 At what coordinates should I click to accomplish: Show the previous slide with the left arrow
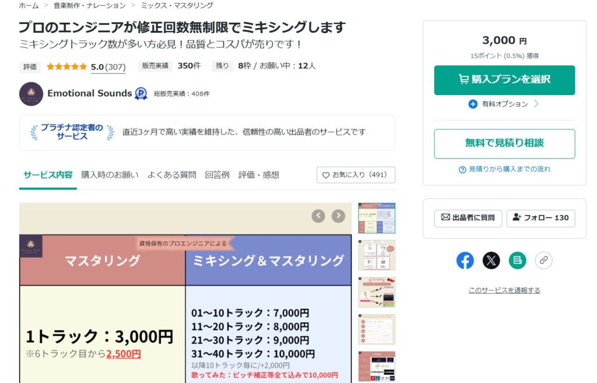click(x=318, y=216)
